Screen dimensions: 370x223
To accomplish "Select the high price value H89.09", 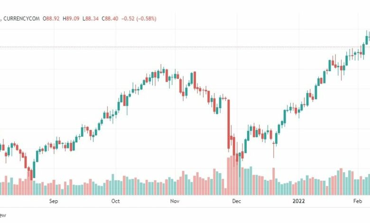I will 71,19.
